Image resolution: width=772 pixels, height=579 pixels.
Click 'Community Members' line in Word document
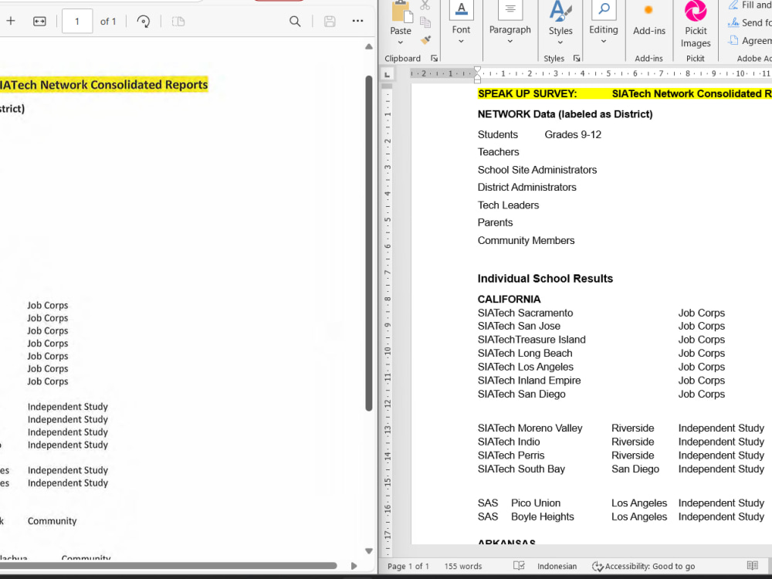526,241
